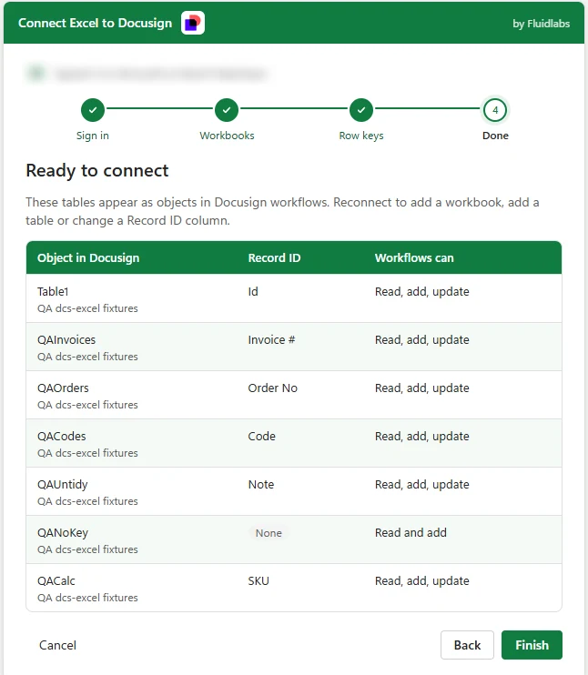Image resolution: width=588 pixels, height=675 pixels.
Task: Click the step 4 Done circle
Action: pyautogui.click(x=495, y=110)
